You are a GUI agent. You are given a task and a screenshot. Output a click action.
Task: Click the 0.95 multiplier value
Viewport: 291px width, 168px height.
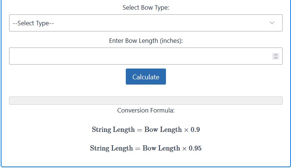(195, 148)
